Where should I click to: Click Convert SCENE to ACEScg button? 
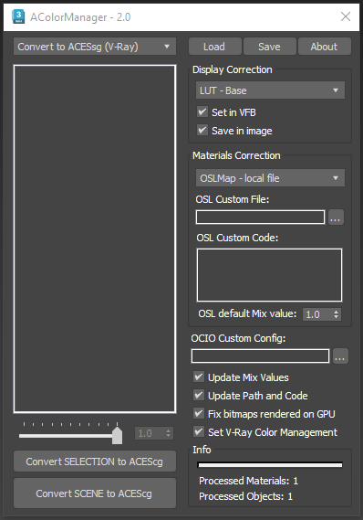click(x=95, y=493)
